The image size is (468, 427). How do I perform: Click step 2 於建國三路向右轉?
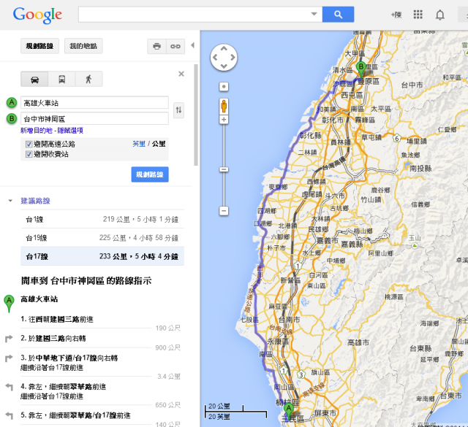(53, 338)
